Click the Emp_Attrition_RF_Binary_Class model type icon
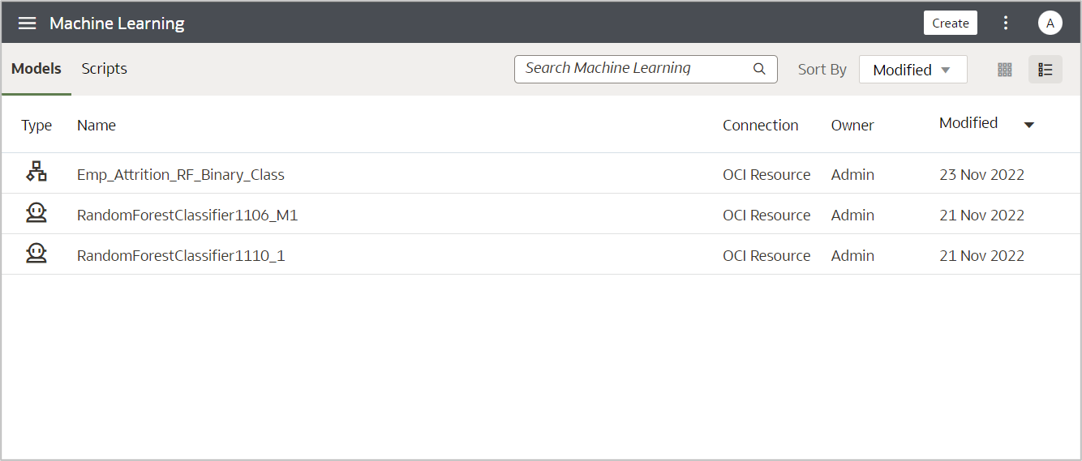The width and height of the screenshot is (1082, 461). (x=36, y=172)
